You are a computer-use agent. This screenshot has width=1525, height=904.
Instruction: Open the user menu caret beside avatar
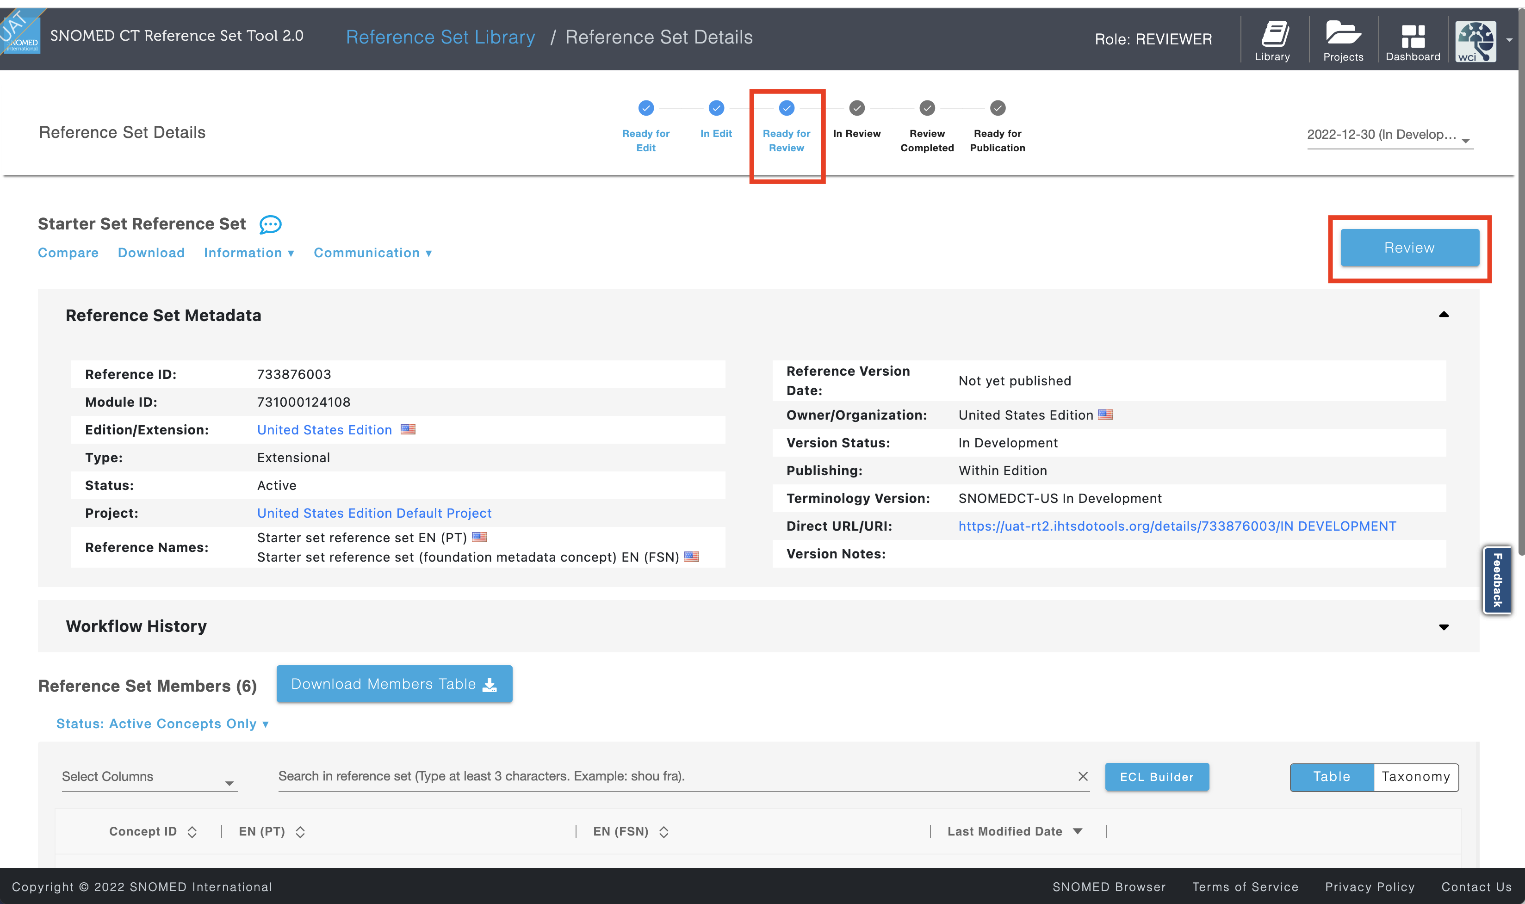[x=1509, y=40]
